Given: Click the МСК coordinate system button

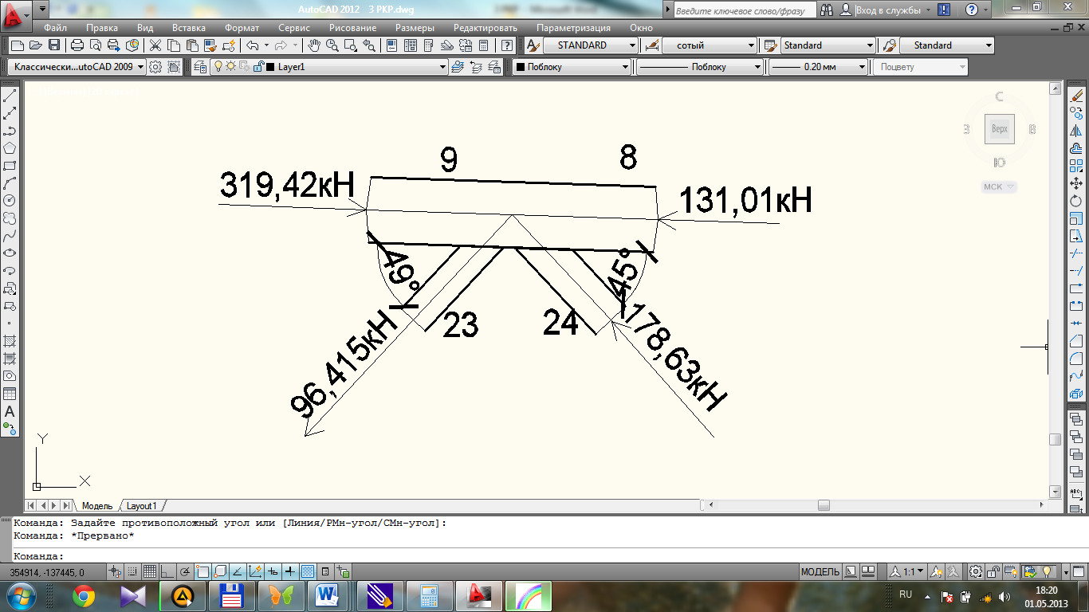Looking at the screenshot, I should click(998, 186).
